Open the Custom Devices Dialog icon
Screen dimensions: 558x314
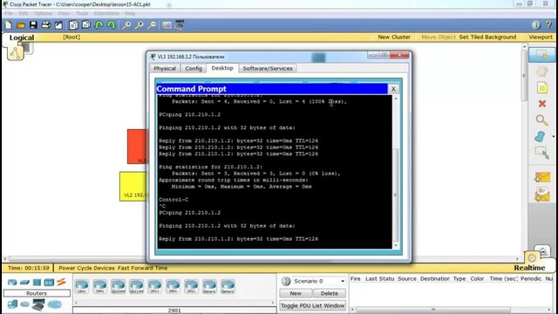pyautogui.click(x=180, y=25)
